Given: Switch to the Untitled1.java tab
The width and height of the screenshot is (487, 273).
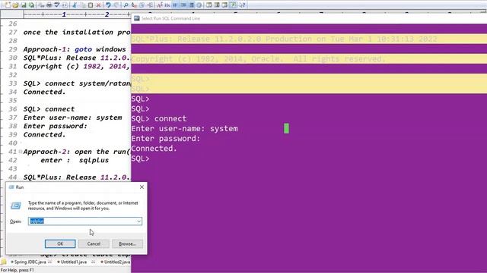Looking at the screenshot, I should coord(73,262).
